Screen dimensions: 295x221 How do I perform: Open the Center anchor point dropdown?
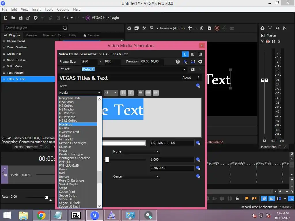136,177
